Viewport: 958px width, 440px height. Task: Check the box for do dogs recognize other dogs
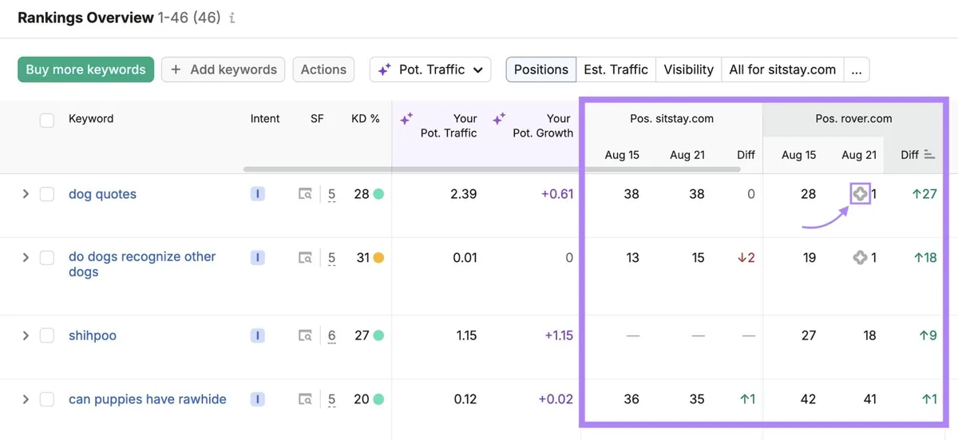pos(47,257)
